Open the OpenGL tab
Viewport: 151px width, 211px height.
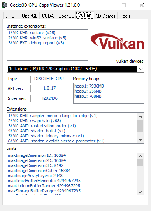pyautogui.click(x=30, y=16)
